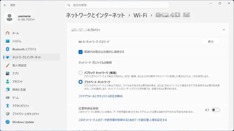
Task: Toggle 従量制課金接続 switch on
Action: (216, 110)
